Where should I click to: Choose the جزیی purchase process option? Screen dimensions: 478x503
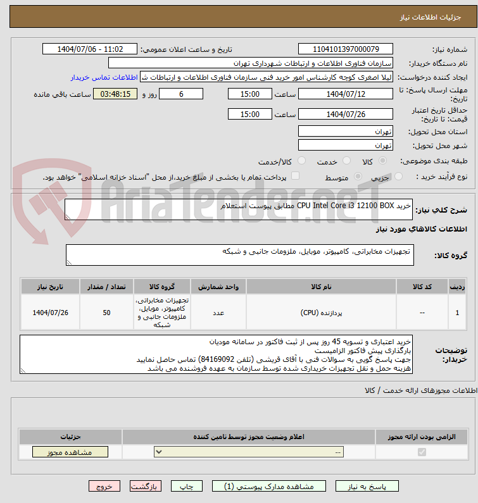tap(398, 177)
